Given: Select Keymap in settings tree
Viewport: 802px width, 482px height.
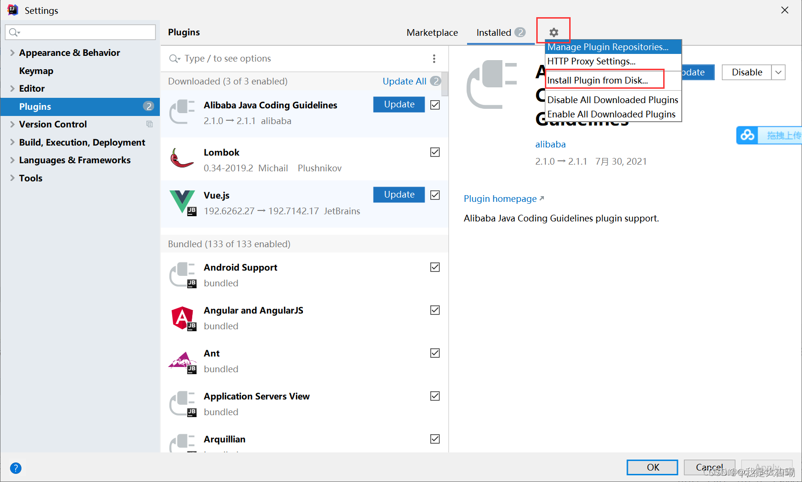Looking at the screenshot, I should tap(36, 71).
